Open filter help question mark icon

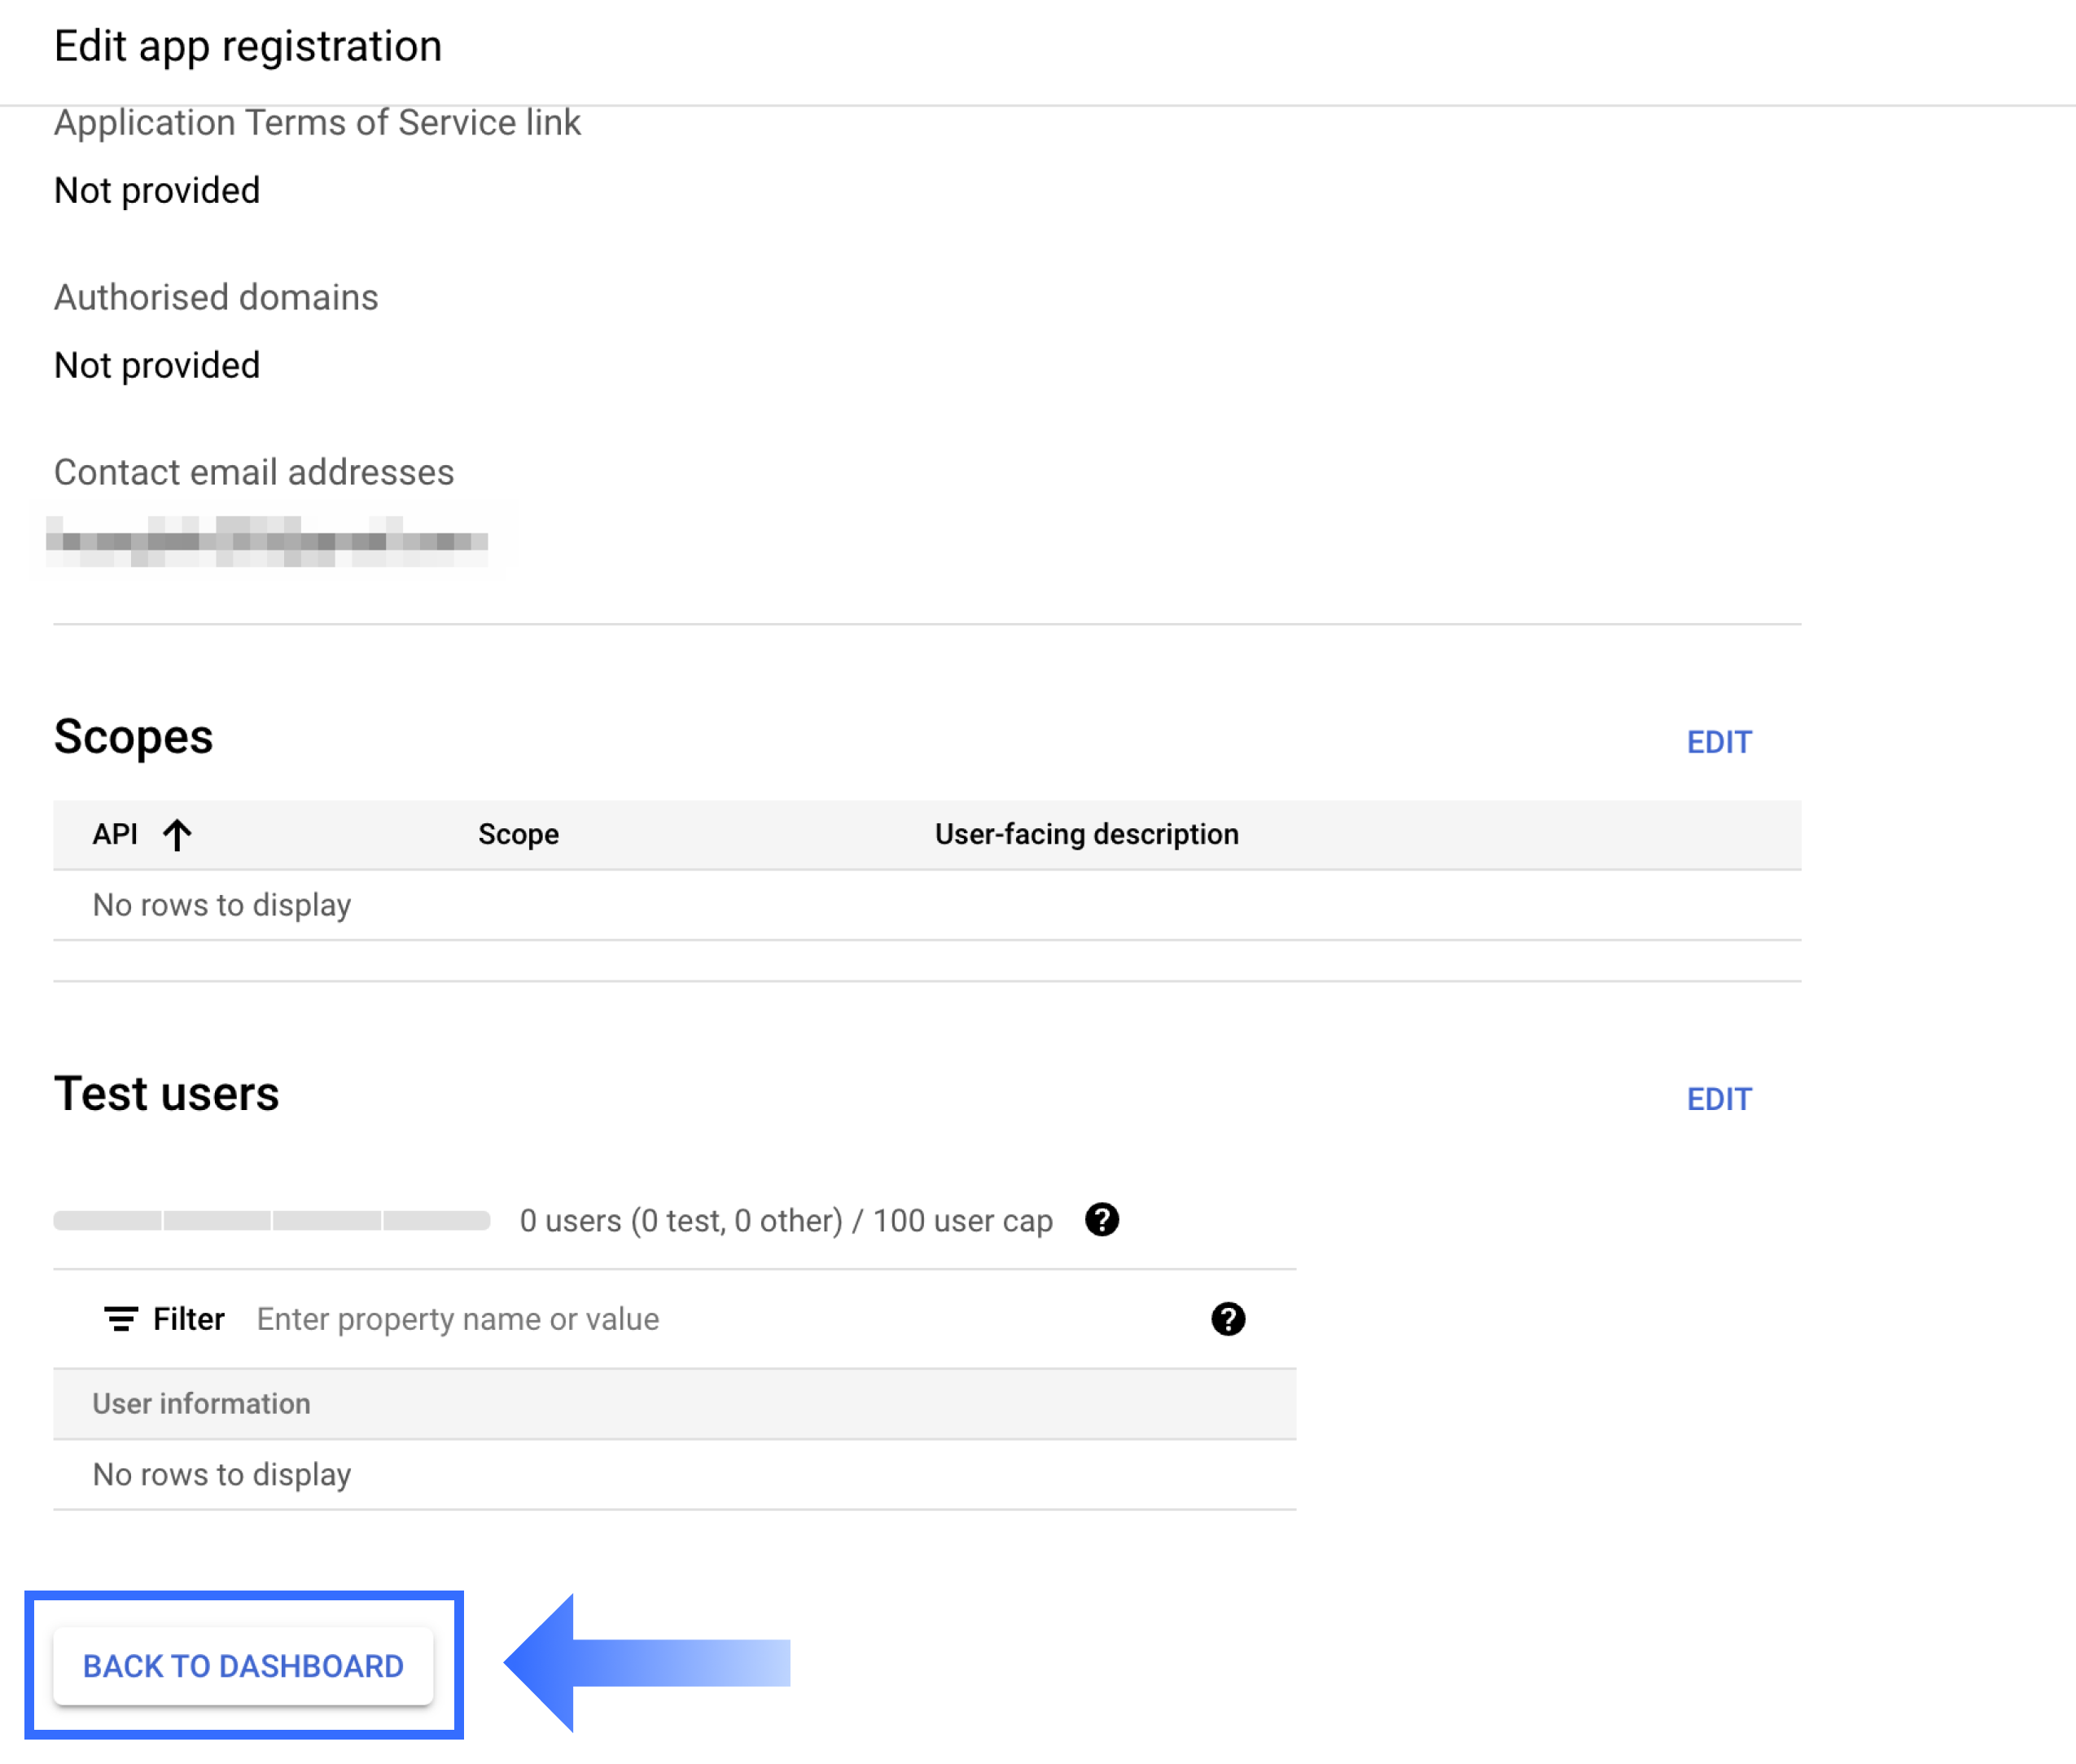pos(1228,1319)
